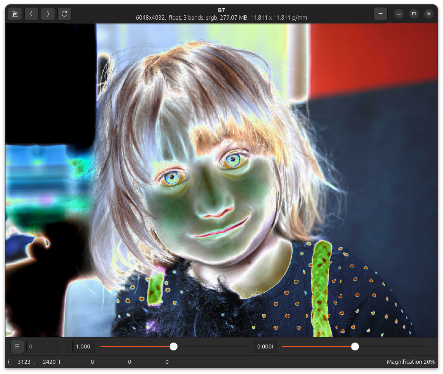
Task: Increase the page number with plus button
Action: click(x=63, y=346)
